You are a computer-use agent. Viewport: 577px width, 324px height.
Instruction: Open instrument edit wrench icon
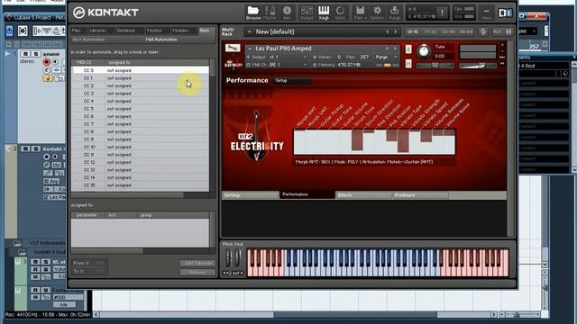233,48
